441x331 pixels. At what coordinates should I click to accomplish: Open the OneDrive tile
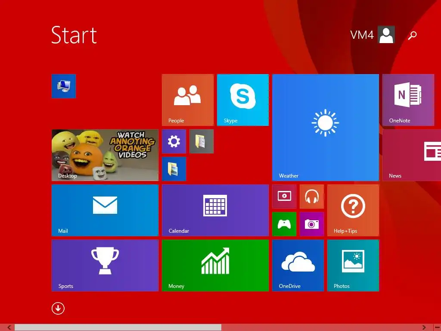click(x=298, y=265)
